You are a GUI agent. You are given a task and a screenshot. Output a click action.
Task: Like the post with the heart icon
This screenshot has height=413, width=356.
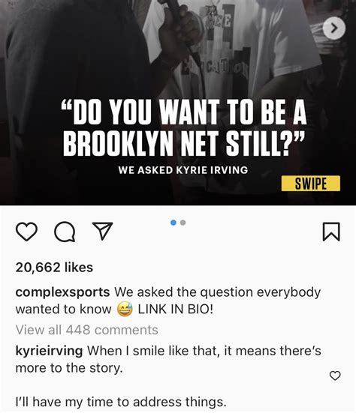26,232
